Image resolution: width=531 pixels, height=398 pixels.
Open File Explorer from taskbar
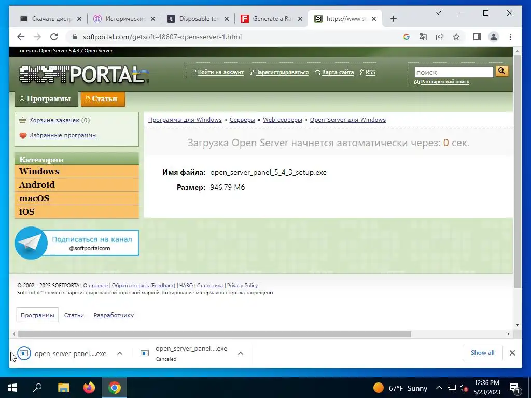63,388
